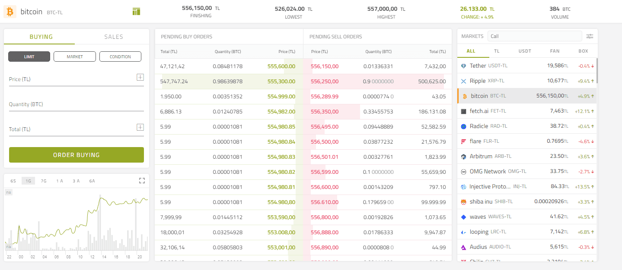Set chart range to 1 A
Viewport: 622px width, 270px height.
coord(60,181)
